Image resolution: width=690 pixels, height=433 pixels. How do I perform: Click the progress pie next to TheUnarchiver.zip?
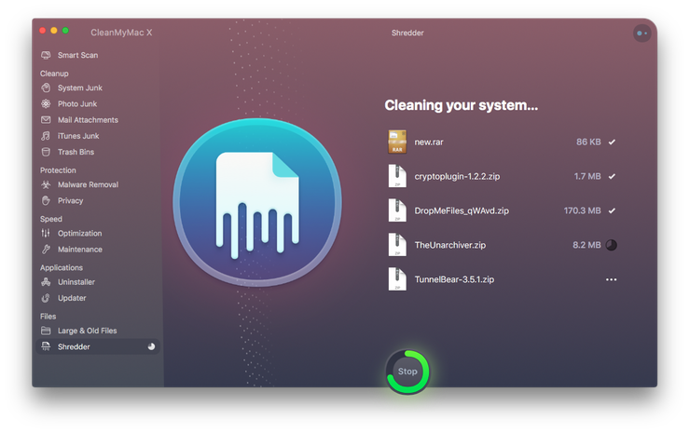pyautogui.click(x=612, y=245)
